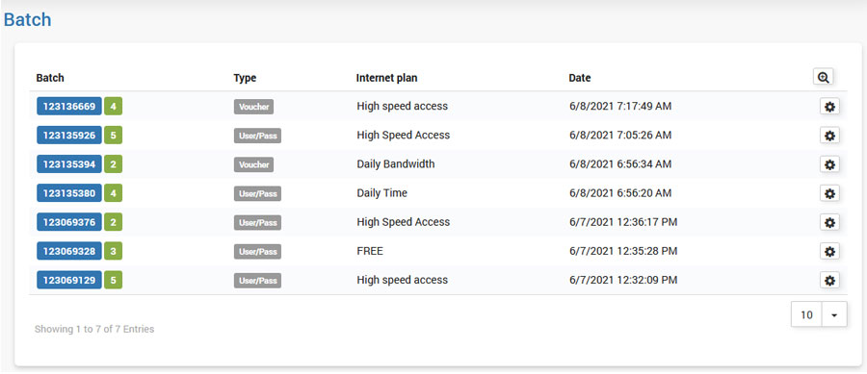
Task: Open gear settings for batch 123135926
Action: 829,136
